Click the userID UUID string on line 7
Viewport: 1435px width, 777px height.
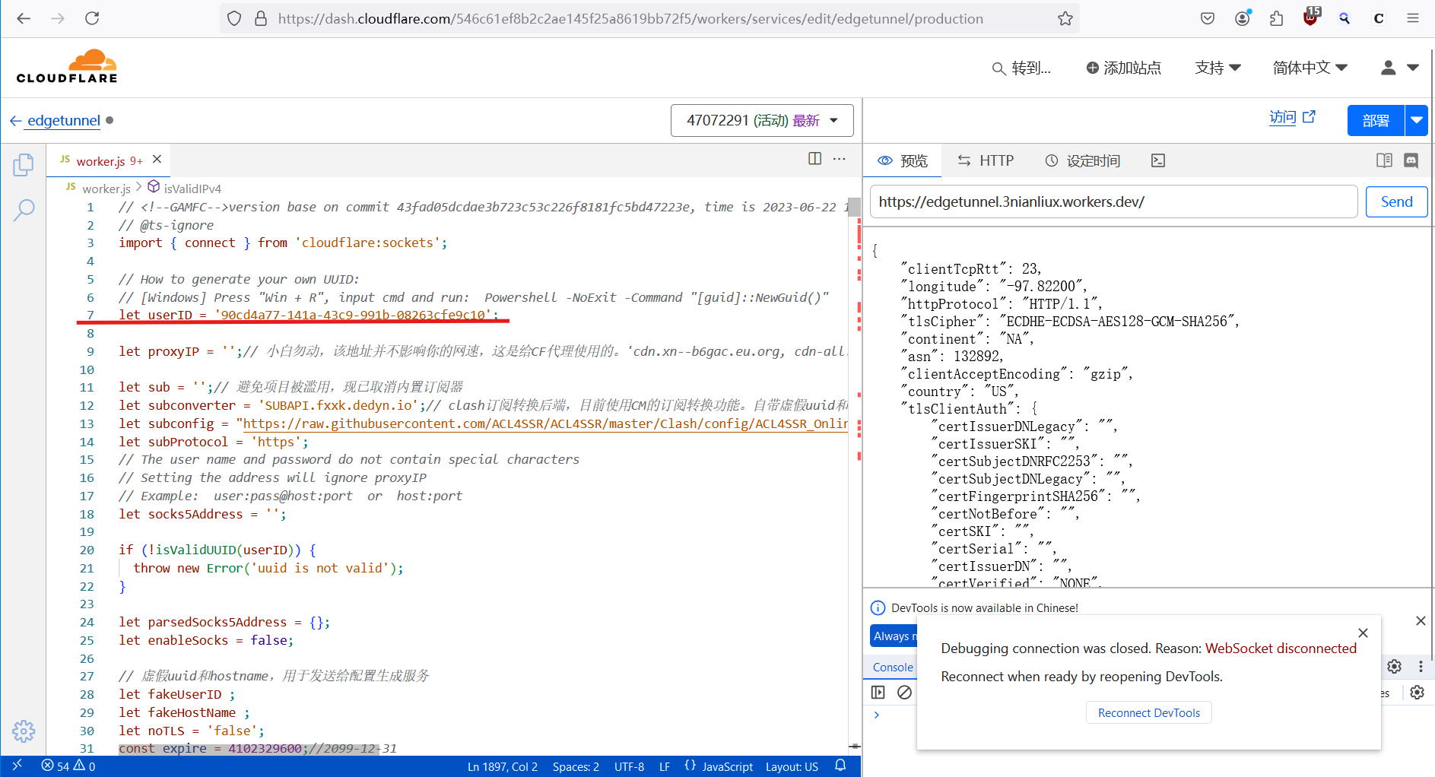(353, 315)
